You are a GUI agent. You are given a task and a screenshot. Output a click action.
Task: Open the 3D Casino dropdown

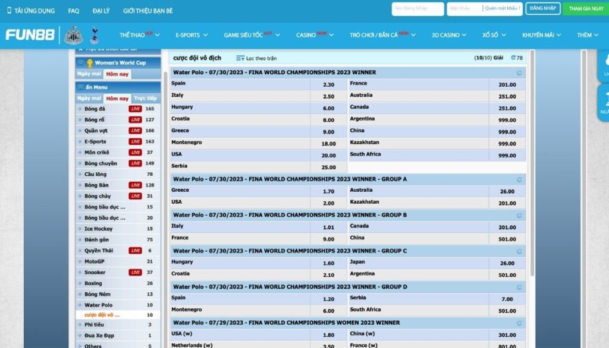pos(448,35)
